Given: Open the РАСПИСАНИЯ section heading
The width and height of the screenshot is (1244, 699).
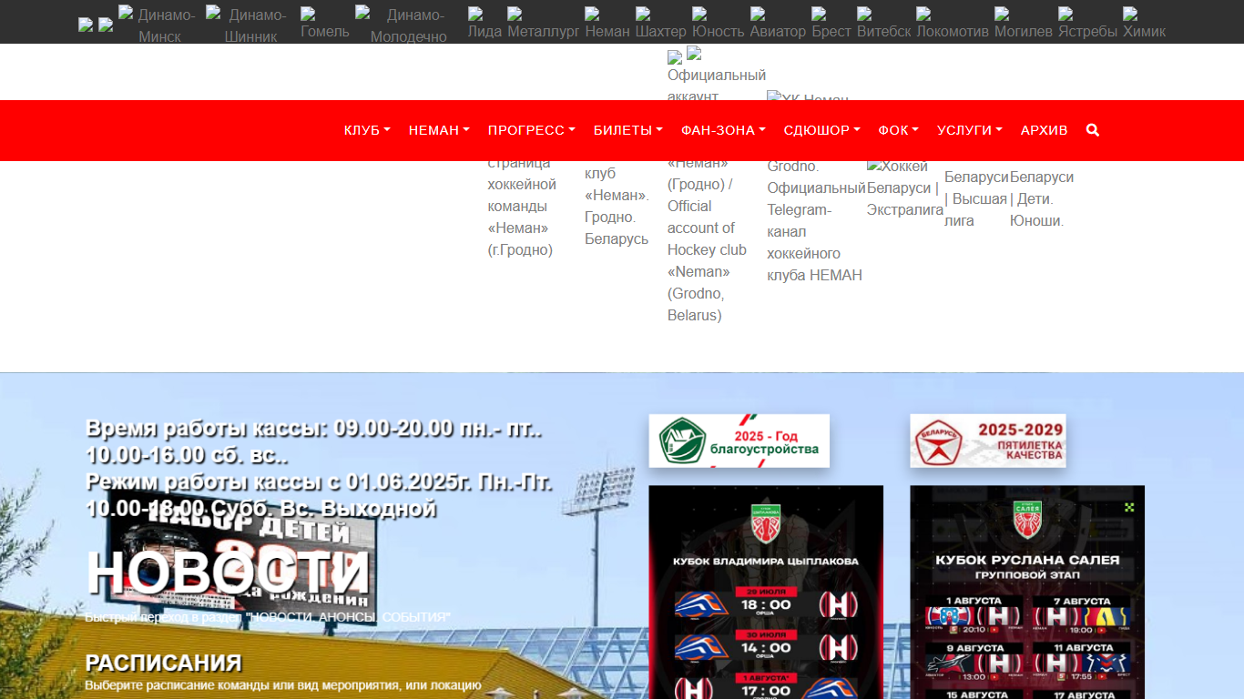Looking at the screenshot, I should pyautogui.click(x=164, y=663).
